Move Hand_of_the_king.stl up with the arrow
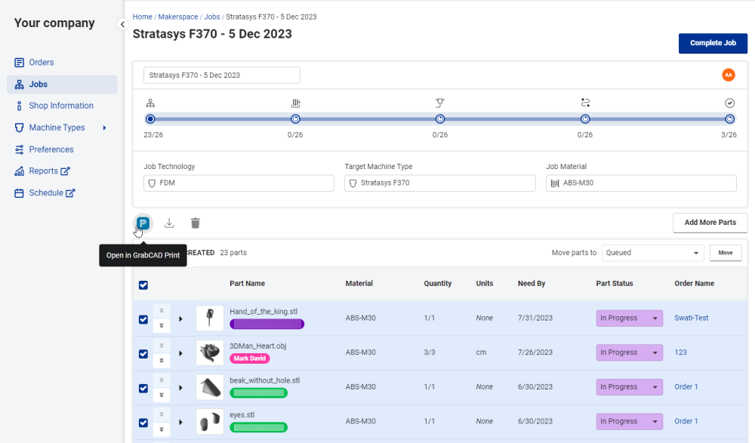Screen dimensions: 755x443 (162, 311)
